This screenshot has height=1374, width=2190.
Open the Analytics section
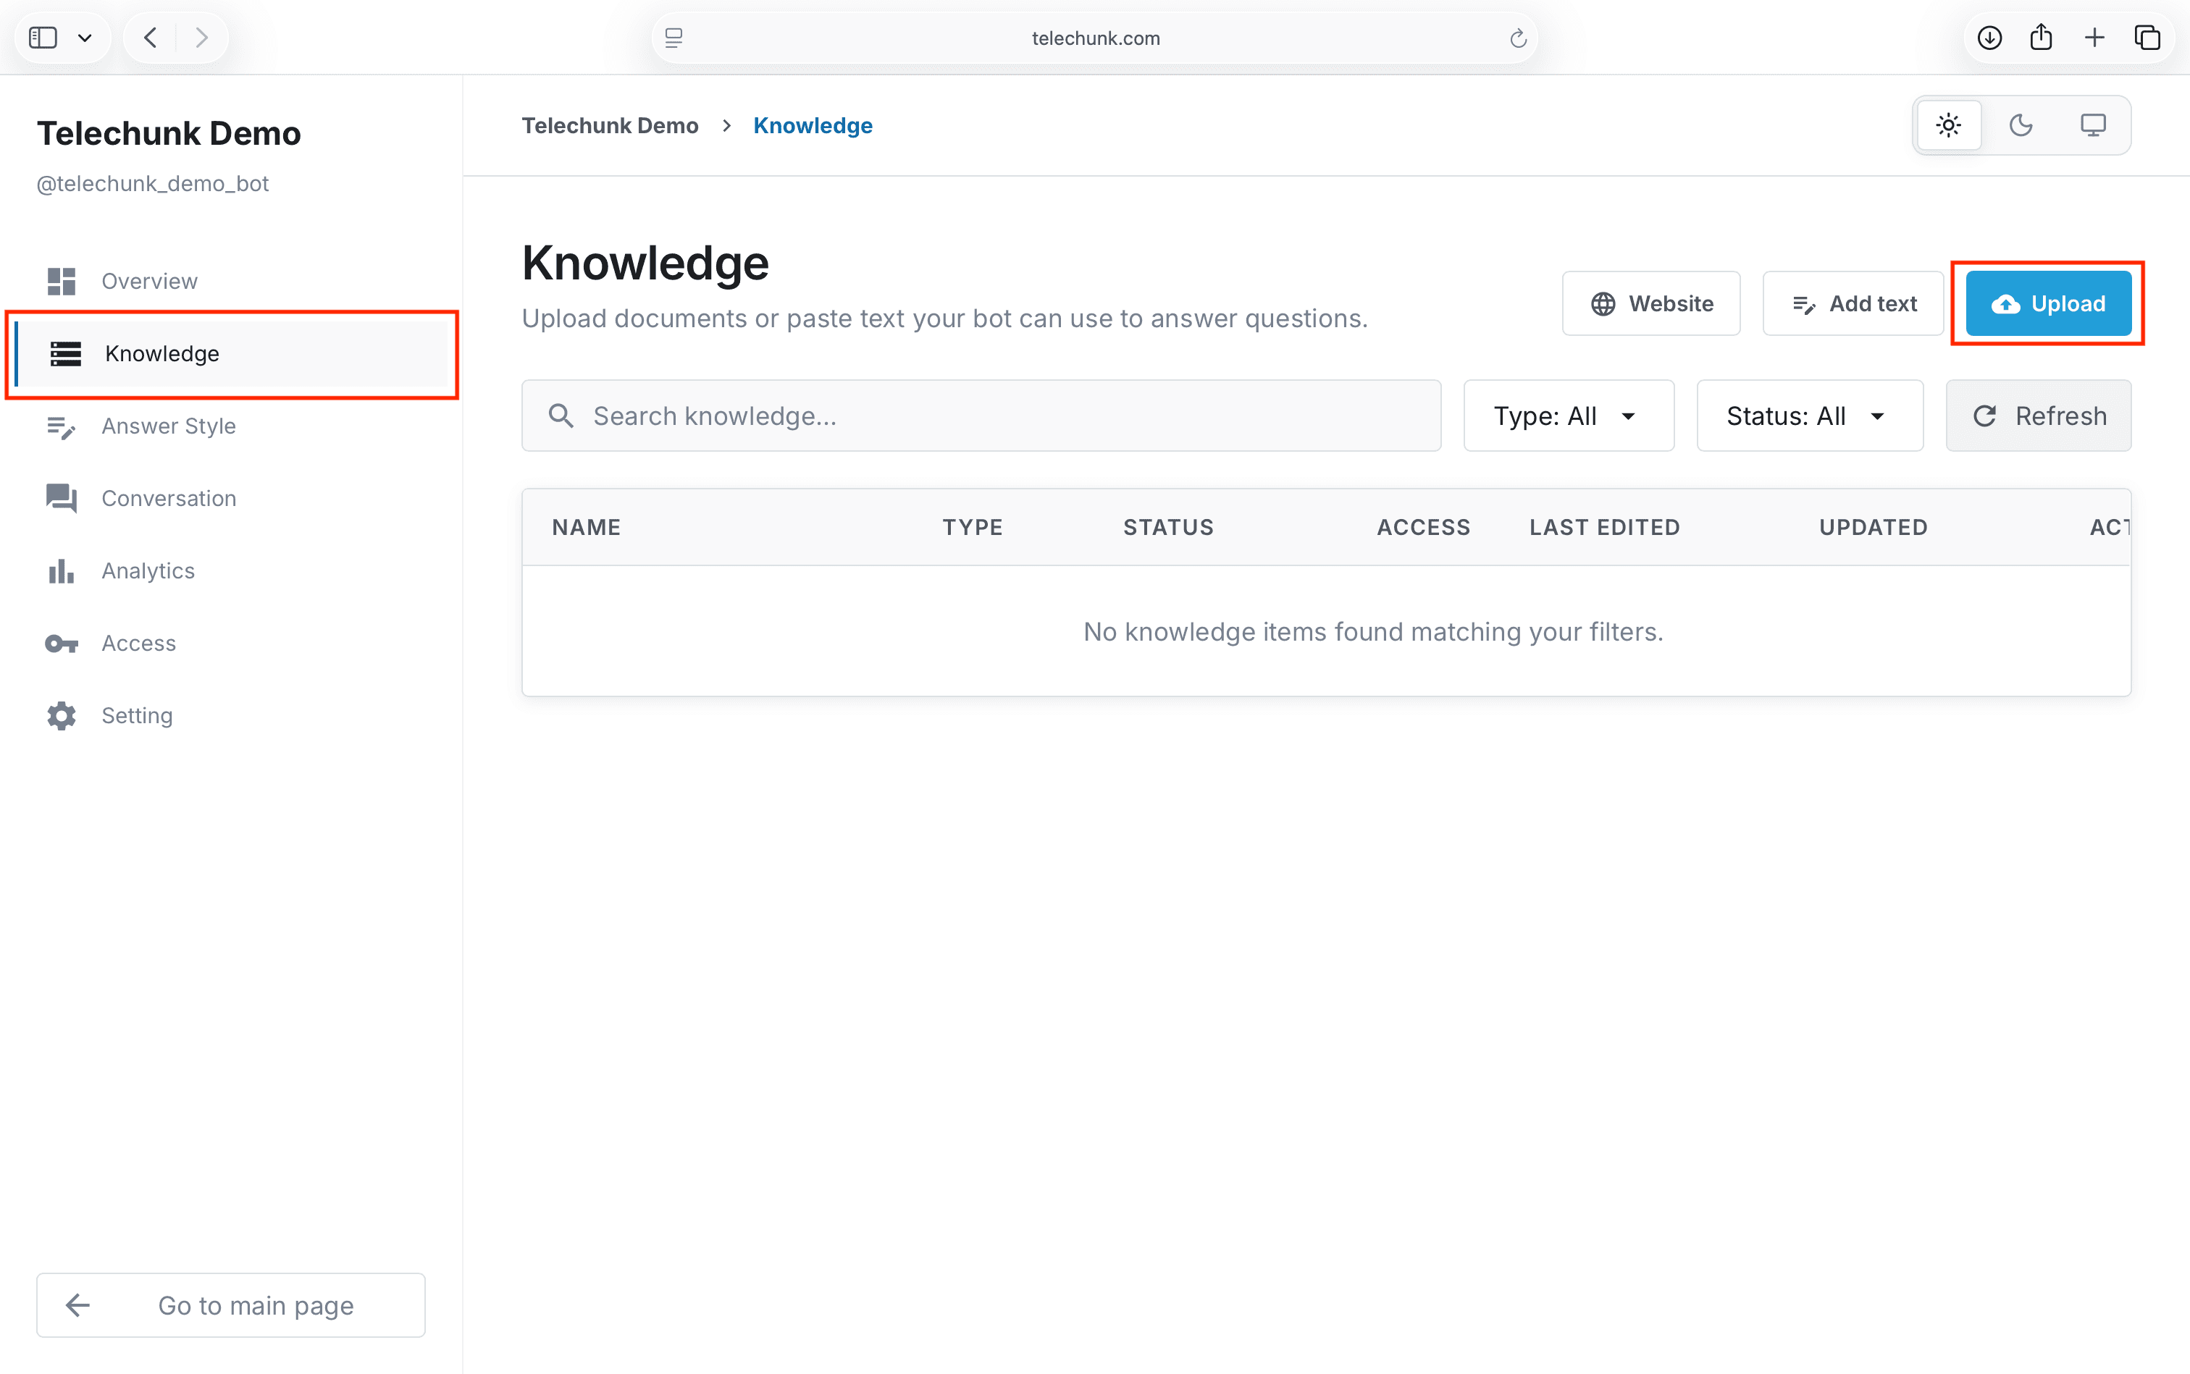(x=231, y=570)
